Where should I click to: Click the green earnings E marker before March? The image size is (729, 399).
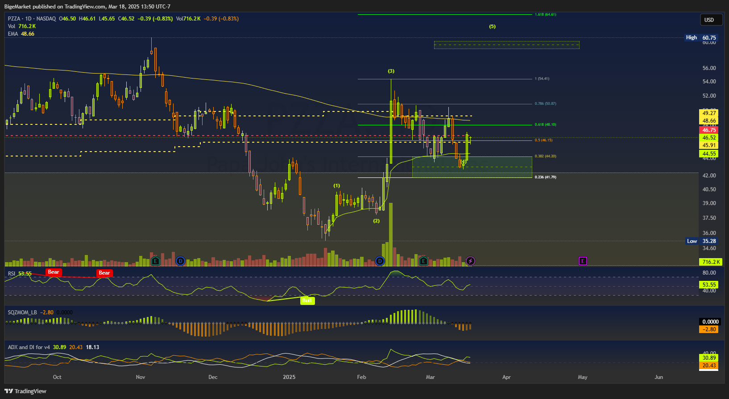tap(423, 261)
